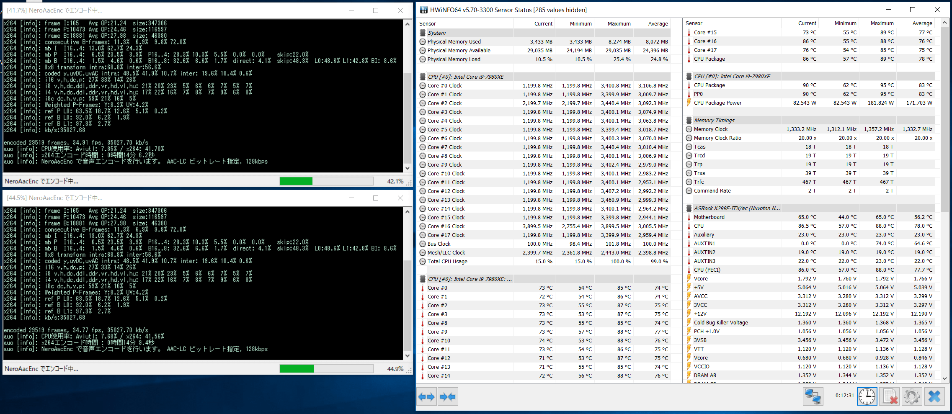This screenshot has width=952, height=414.
Task: Click the Sensor column header in the left pane
Action: pyautogui.click(x=466, y=23)
